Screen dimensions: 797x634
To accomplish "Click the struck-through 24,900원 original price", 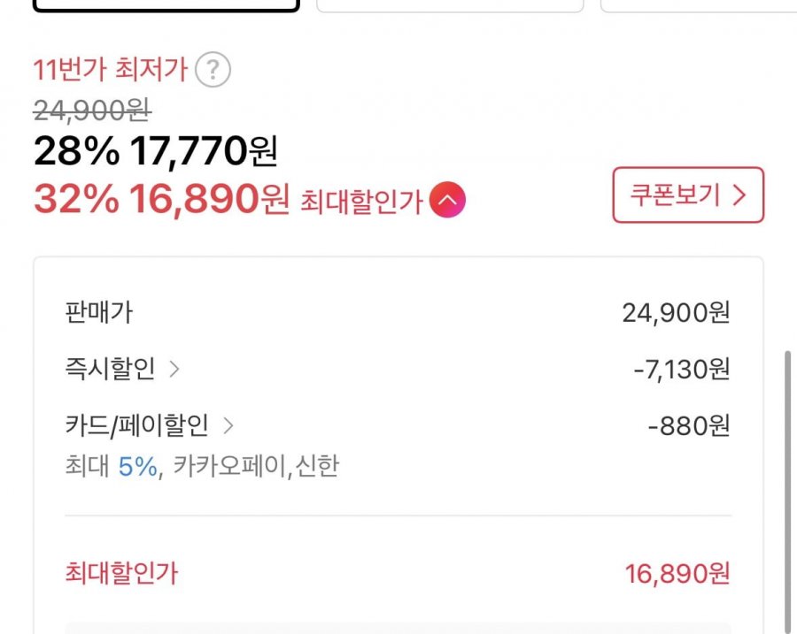I will pos(92,111).
